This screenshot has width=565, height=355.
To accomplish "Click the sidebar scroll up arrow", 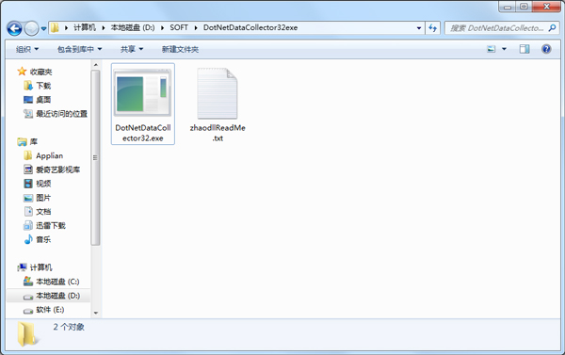I will point(95,65).
